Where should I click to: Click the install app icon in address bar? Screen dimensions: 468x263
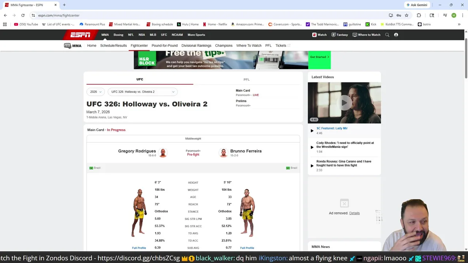coord(391,15)
